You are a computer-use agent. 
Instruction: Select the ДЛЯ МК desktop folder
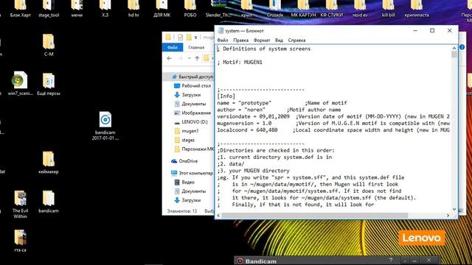coord(162,8)
